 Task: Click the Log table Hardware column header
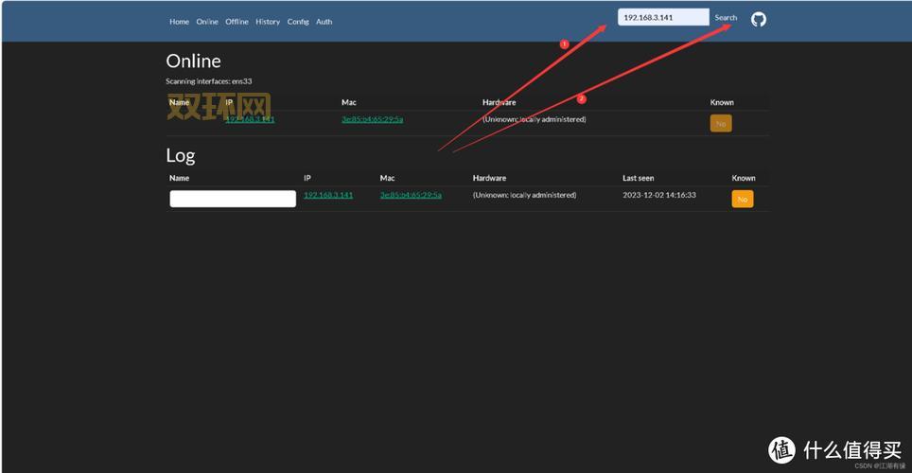coord(489,178)
